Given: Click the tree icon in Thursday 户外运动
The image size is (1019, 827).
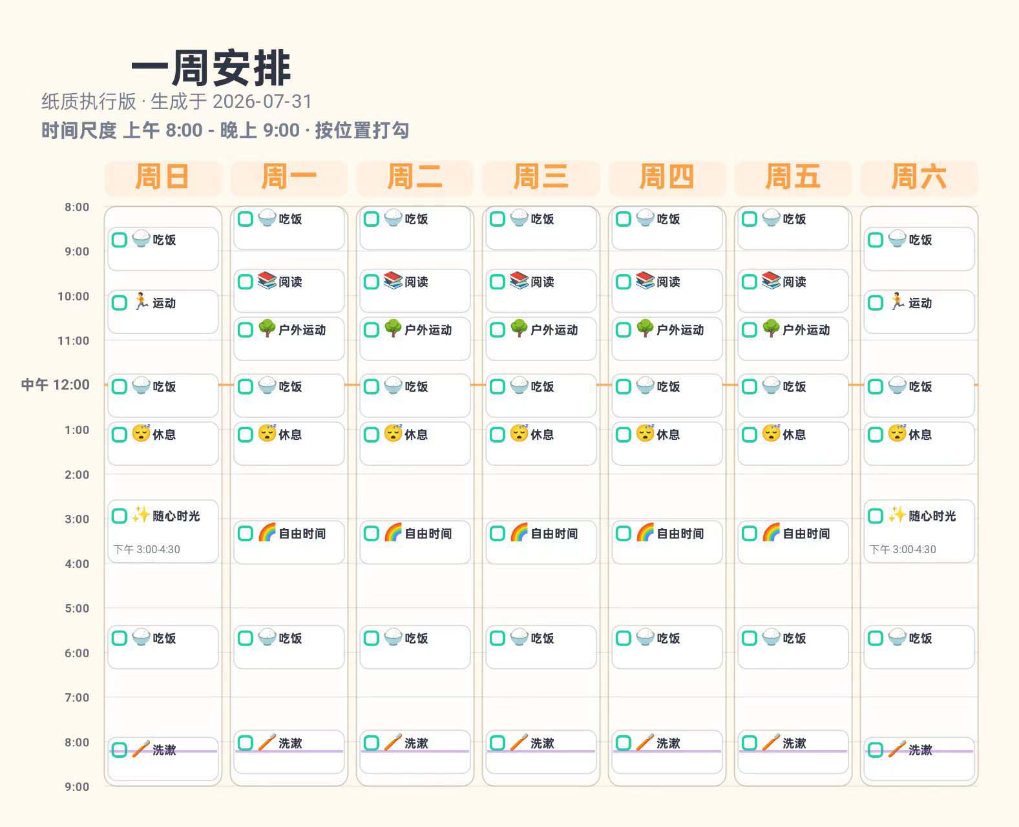Looking at the screenshot, I should [645, 329].
